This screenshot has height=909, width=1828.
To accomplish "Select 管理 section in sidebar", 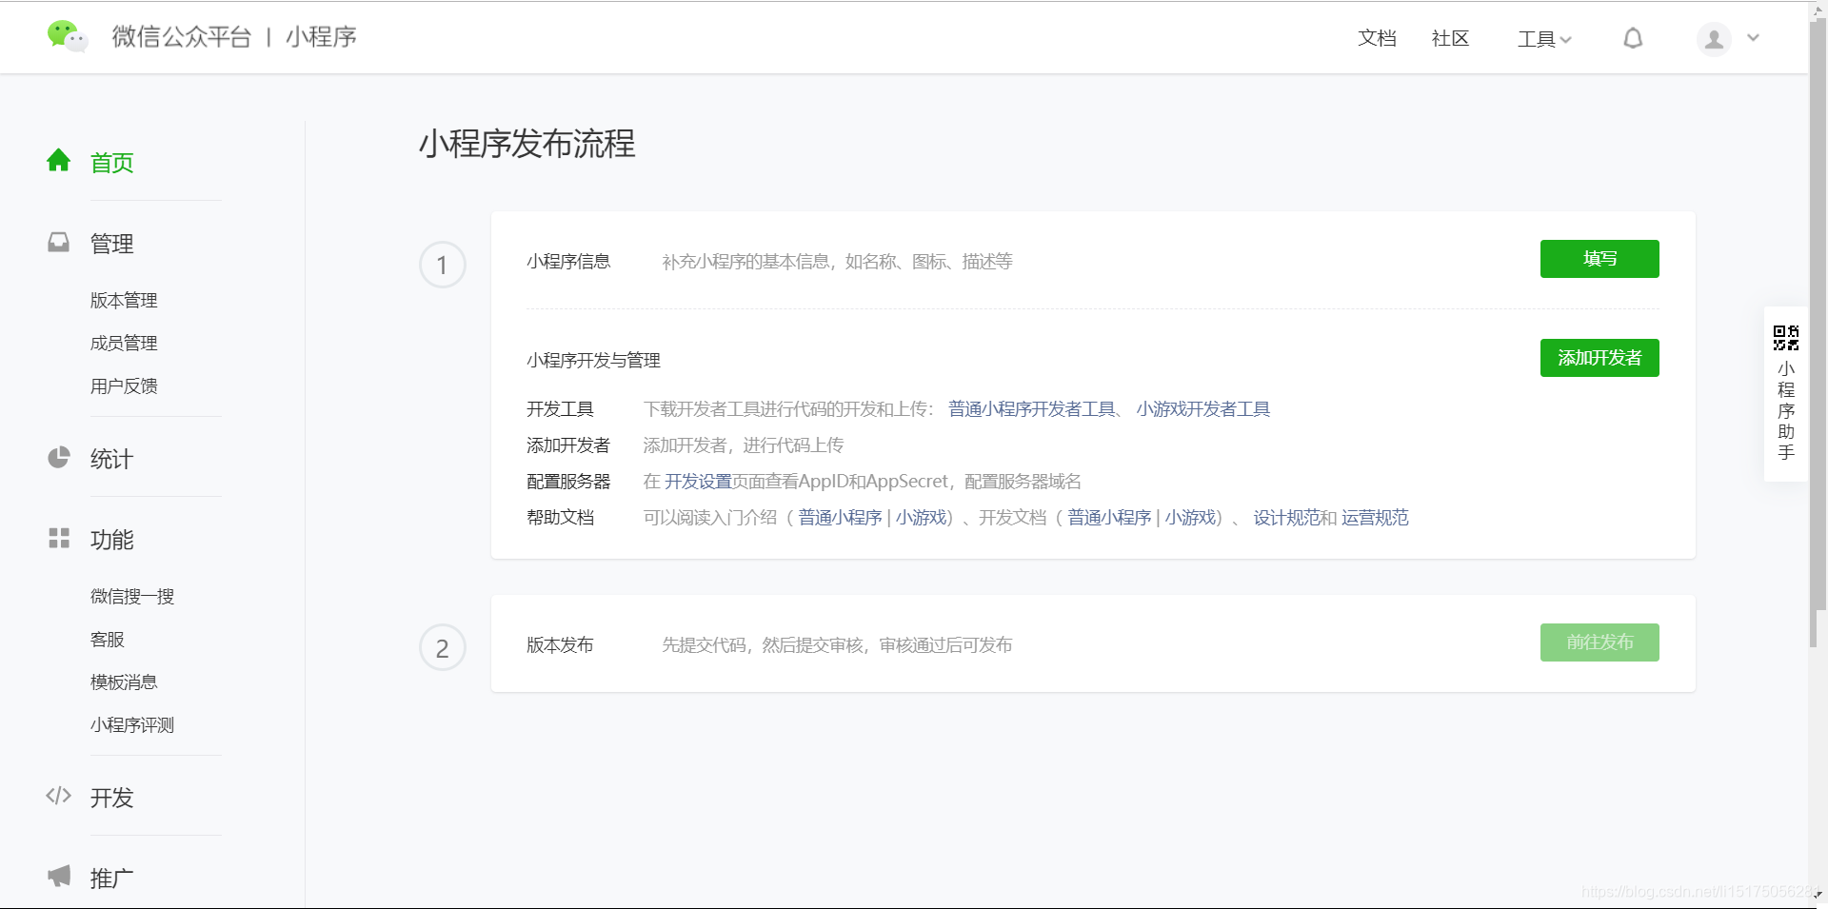I will click(111, 244).
